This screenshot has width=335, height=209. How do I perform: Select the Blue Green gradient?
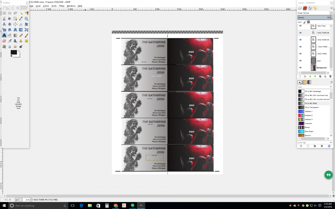[x=314, y=131]
